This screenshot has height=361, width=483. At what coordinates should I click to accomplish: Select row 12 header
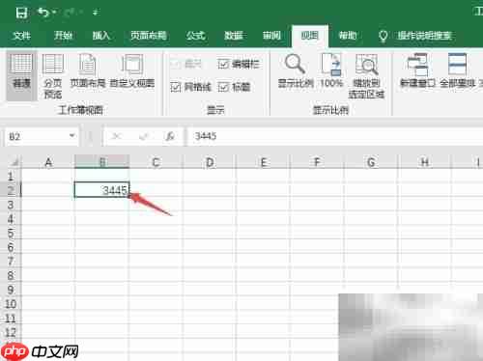point(11,332)
